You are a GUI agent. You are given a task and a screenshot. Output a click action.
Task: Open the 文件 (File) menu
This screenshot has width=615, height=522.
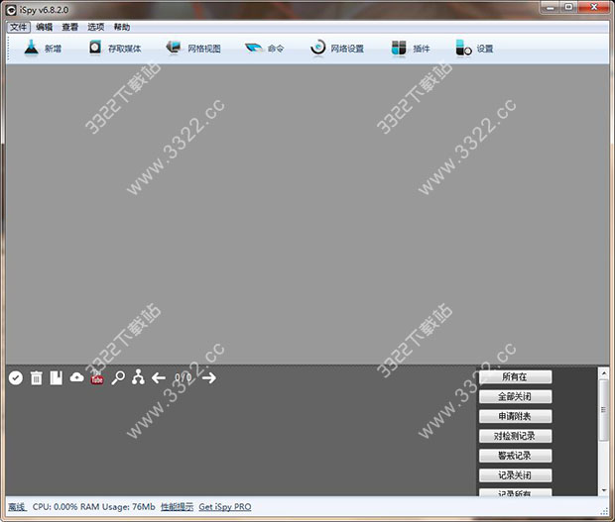[19, 27]
